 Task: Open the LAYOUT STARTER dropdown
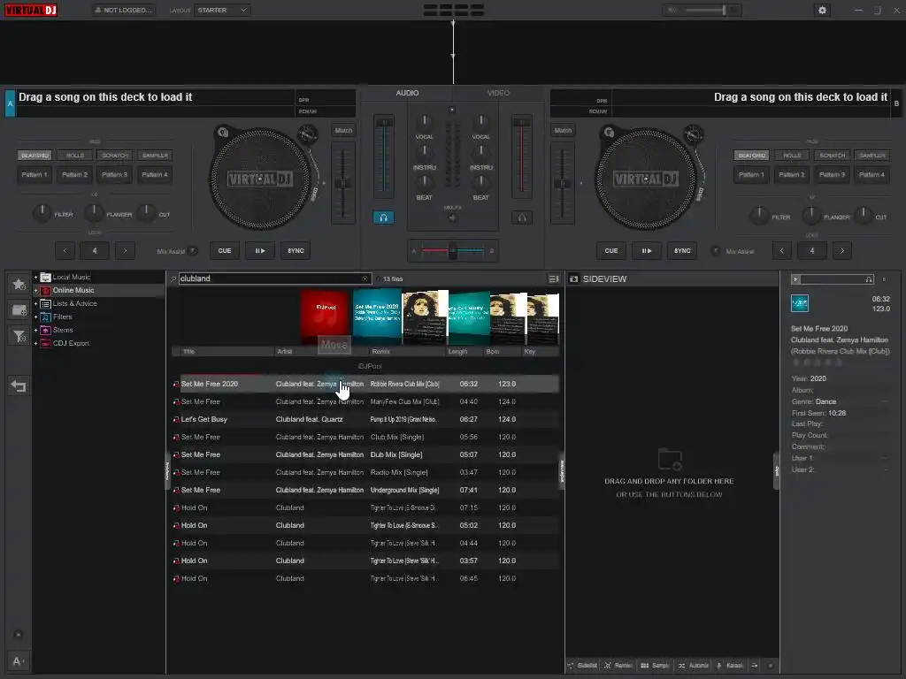click(x=222, y=10)
